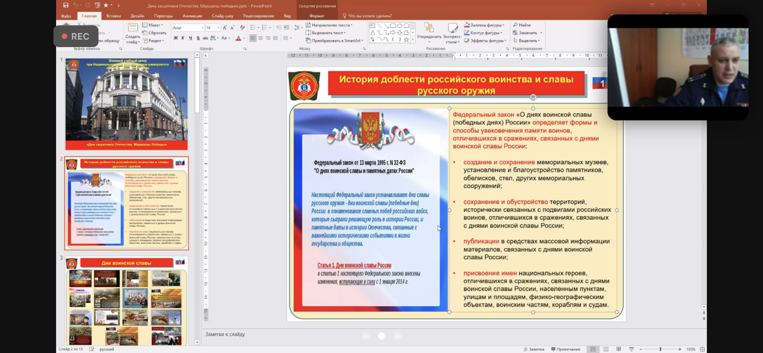Image resolution: width=763 pixels, height=353 pixels.
Task: Switch to Дизайн ribbon tab
Action: pos(137,16)
